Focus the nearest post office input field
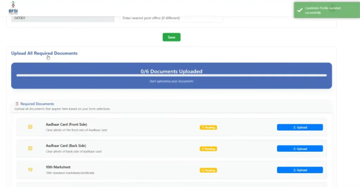Viewport: 360px width, 187px height. click(x=171, y=18)
